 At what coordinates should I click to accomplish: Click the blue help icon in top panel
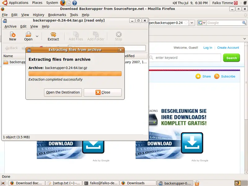[74, 3]
